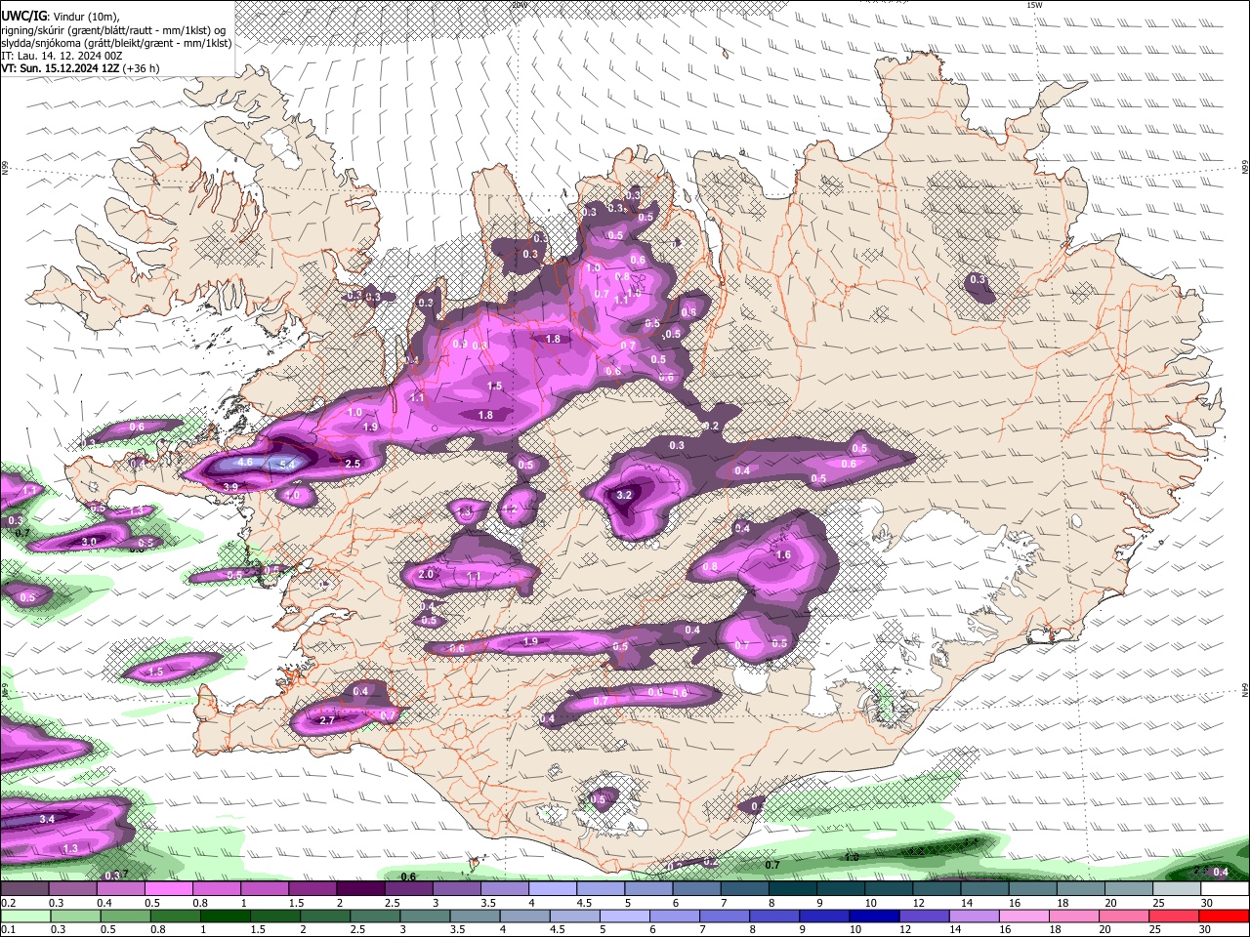
Task: Pick upper legend bright pink swatch between 0.5 and 0.8
Action: click(x=168, y=889)
